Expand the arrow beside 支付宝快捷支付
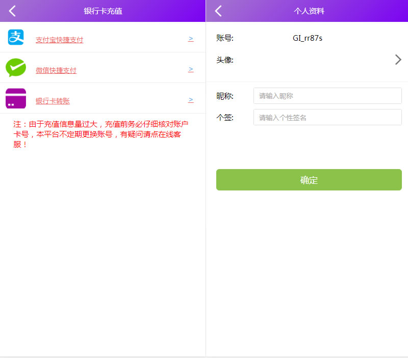The width and height of the screenshot is (408, 358). click(191, 39)
